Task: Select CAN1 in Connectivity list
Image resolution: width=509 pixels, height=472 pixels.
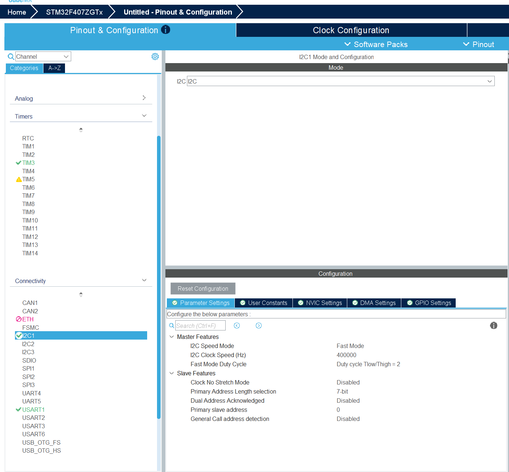Action: click(x=30, y=303)
